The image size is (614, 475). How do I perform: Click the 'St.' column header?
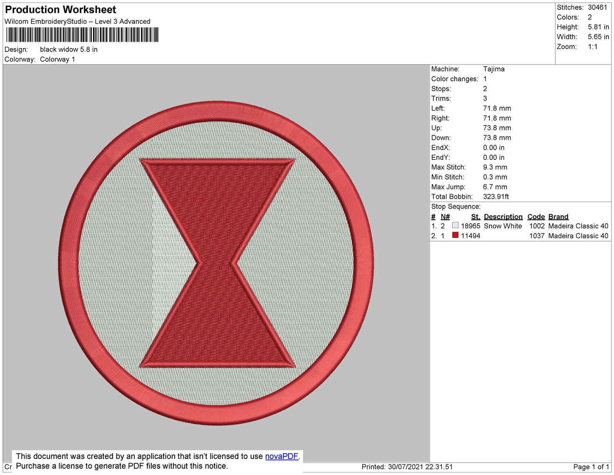point(475,216)
